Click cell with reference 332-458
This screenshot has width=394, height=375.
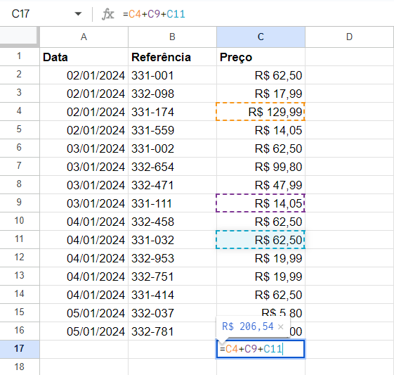(172, 222)
